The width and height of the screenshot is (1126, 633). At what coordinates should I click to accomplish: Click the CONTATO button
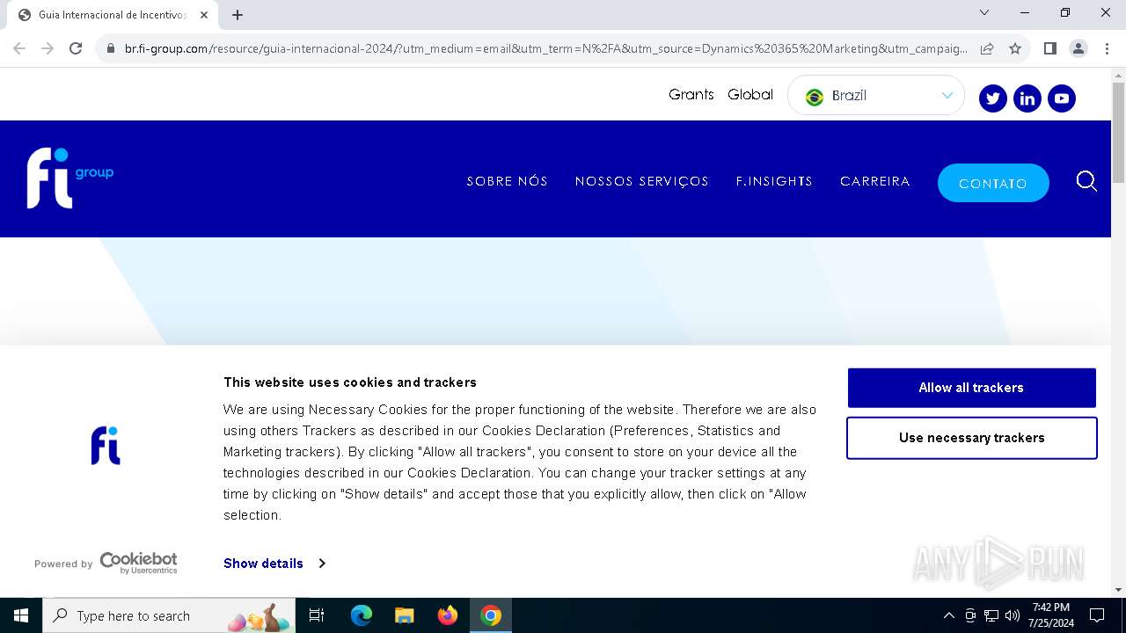993,183
